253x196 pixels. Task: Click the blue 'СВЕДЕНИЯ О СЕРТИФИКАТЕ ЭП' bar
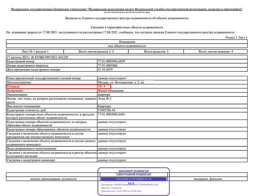[x=133, y=179]
